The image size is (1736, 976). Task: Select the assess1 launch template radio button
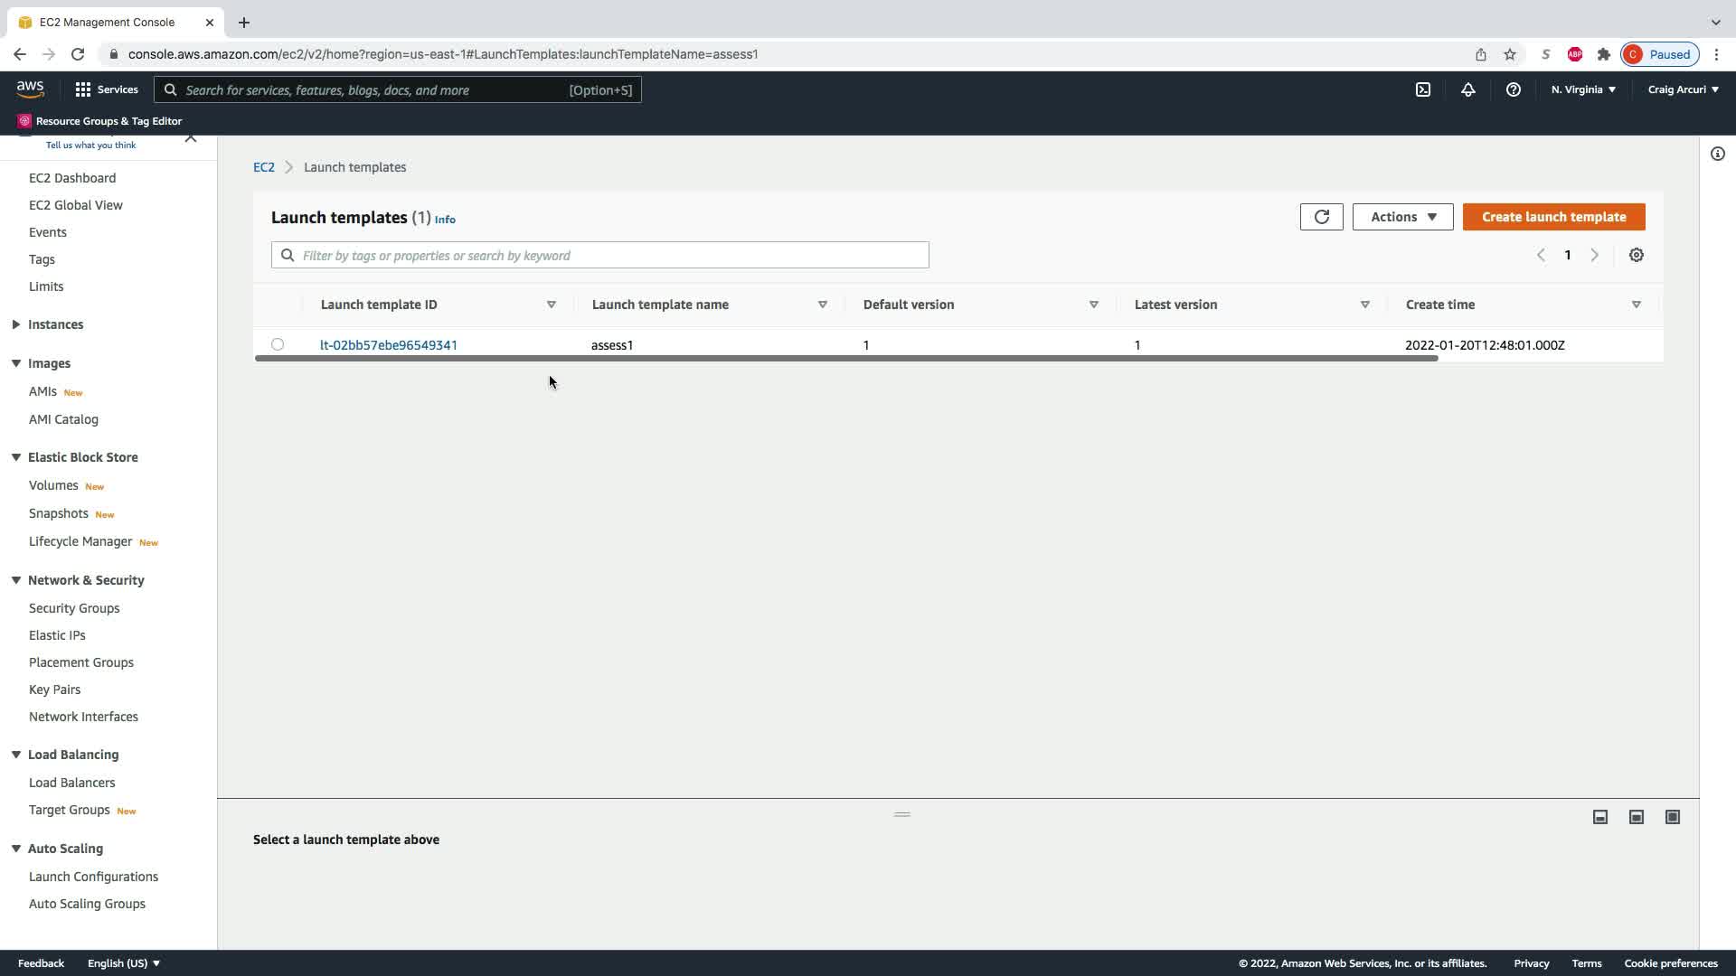278,344
